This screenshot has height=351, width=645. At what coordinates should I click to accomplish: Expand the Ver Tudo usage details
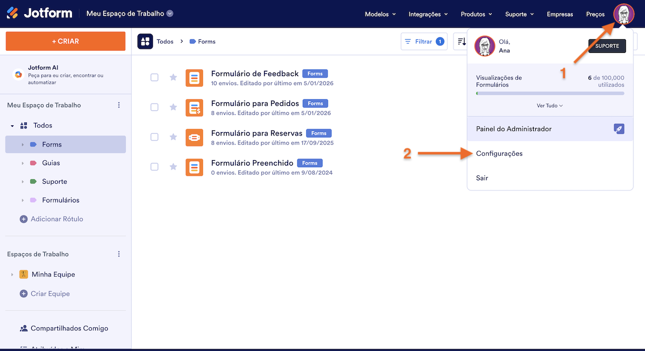pyautogui.click(x=550, y=106)
